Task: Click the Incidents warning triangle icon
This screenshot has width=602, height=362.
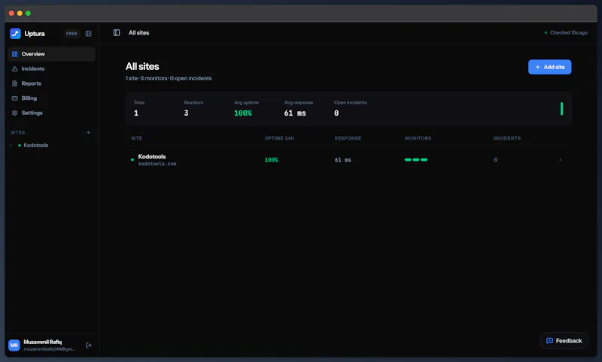Action: [x=14, y=69]
